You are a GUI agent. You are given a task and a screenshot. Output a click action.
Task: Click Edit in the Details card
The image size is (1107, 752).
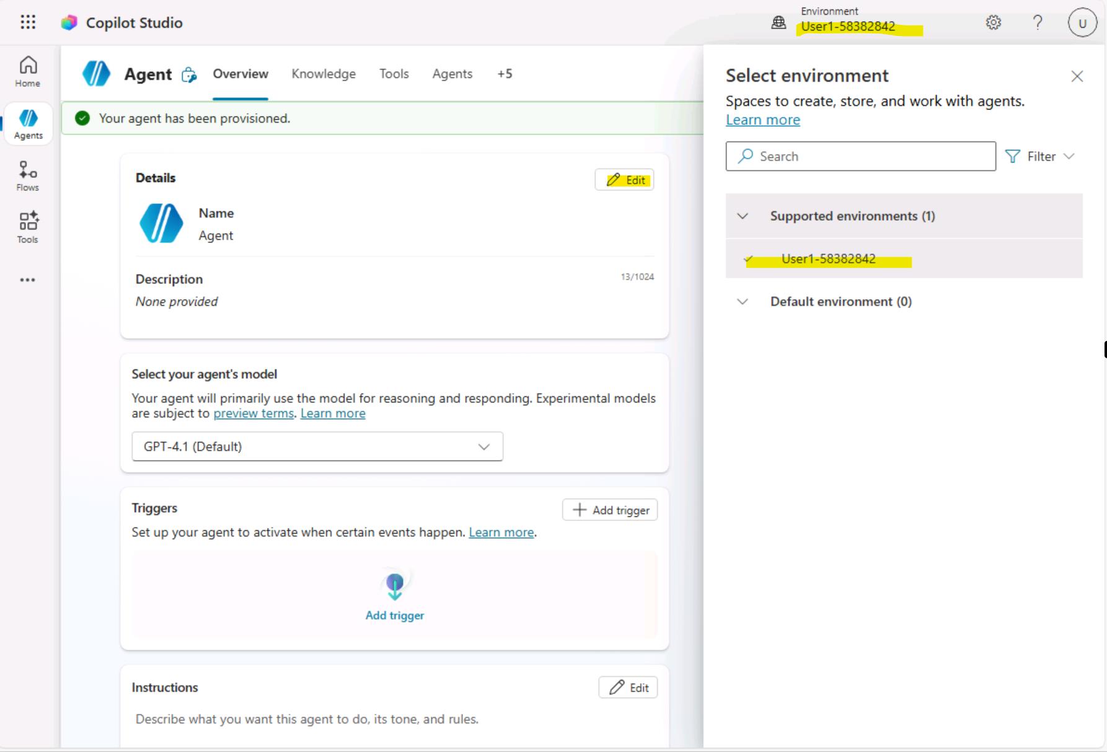click(624, 180)
